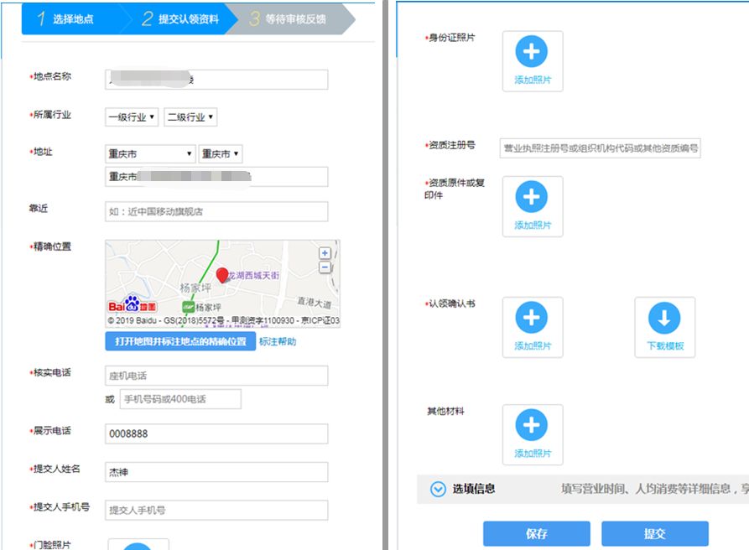Image resolution: width=749 pixels, height=550 pixels.
Task: Focus the detailed address field
Action: click(x=216, y=177)
